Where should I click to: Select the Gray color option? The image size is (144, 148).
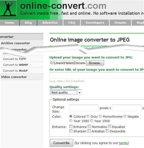(x=88, y=116)
